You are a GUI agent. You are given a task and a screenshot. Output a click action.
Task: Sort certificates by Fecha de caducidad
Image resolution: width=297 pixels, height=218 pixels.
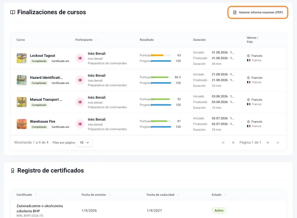tap(178, 195)
